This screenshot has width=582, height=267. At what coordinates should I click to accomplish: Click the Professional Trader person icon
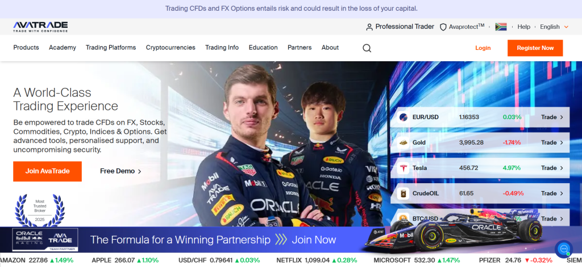369,27
